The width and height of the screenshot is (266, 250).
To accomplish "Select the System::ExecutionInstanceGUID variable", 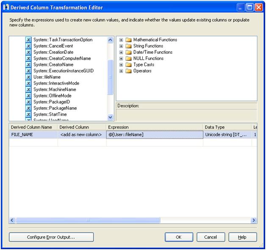I will 64,71.
